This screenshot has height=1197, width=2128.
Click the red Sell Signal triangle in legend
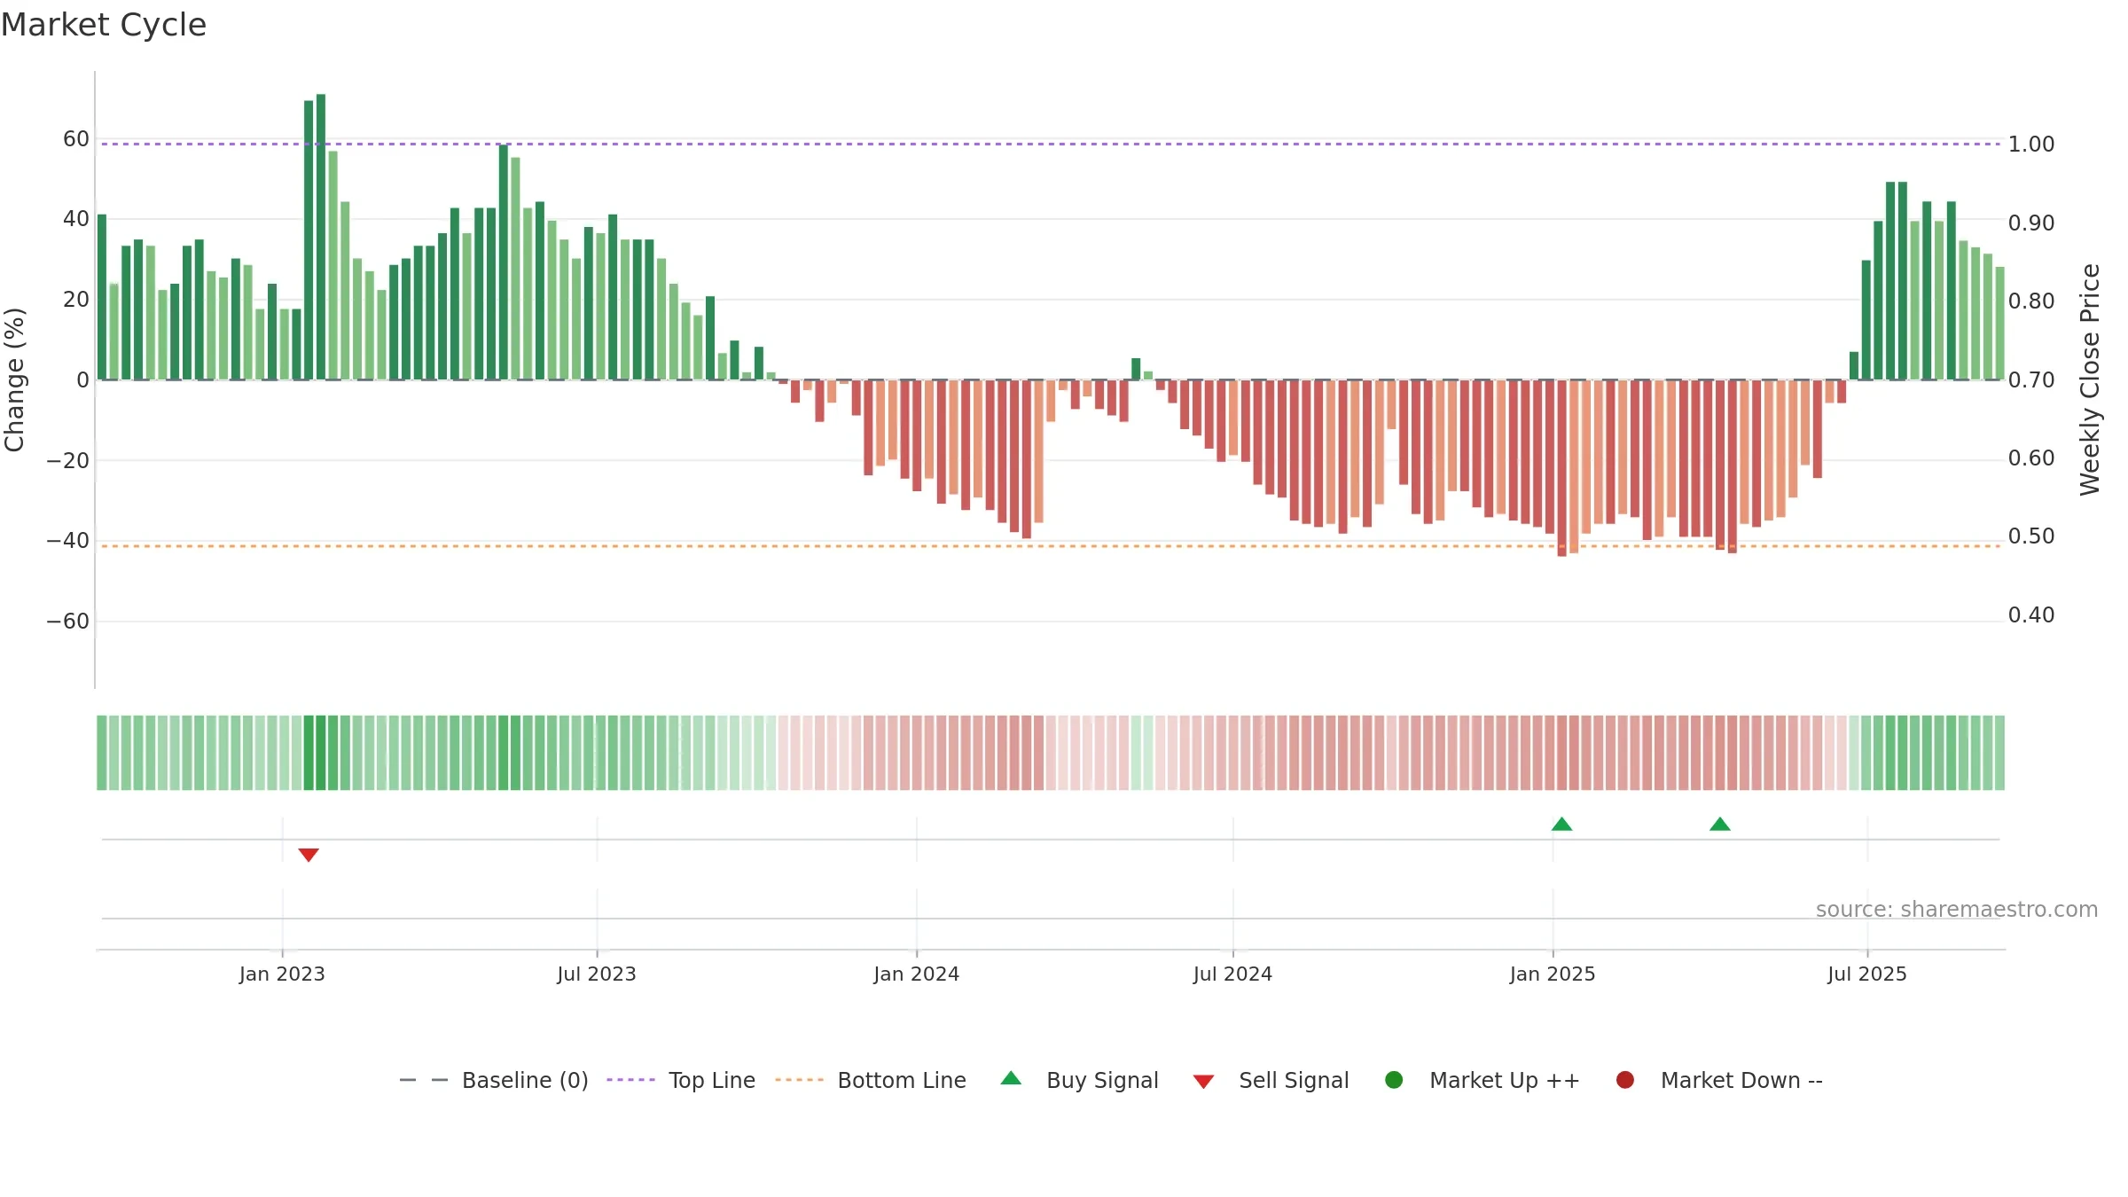pos(1203,1082)
